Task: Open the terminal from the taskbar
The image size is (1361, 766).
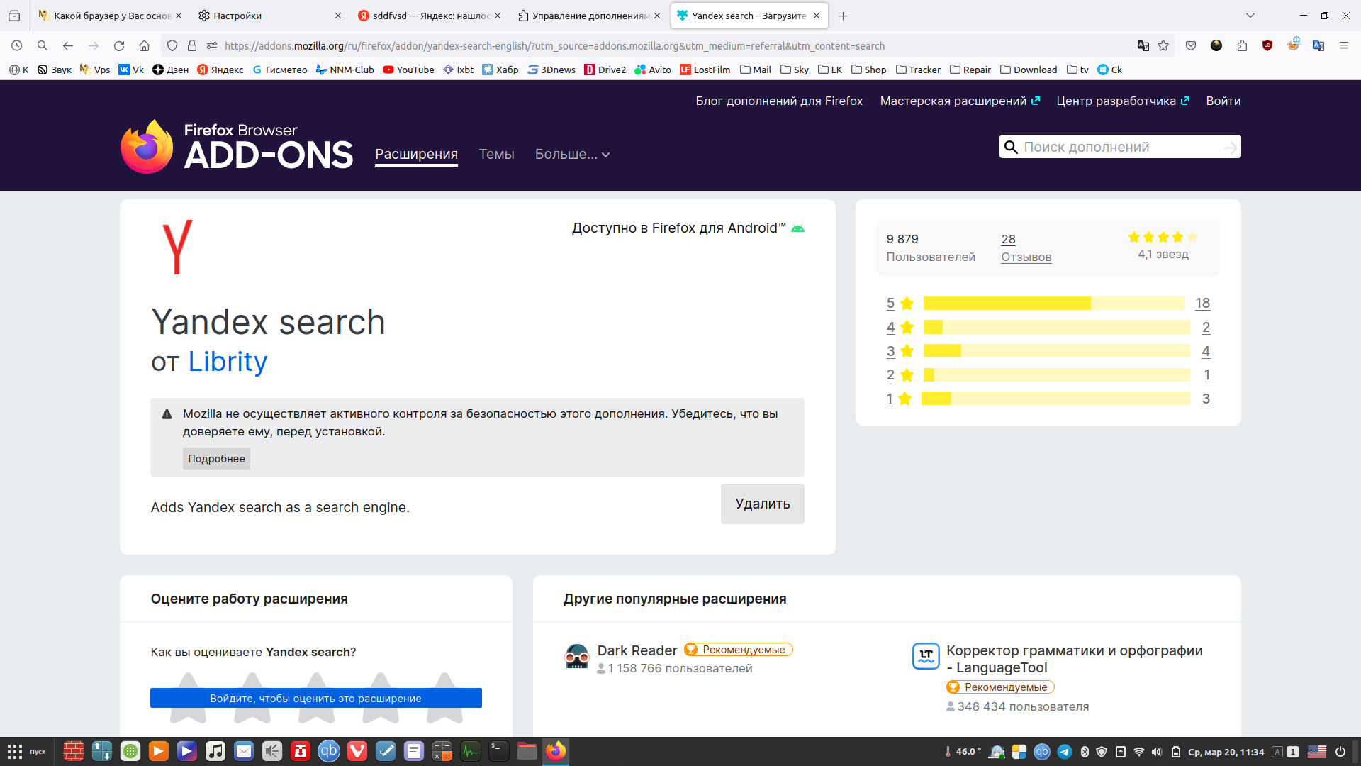Action: 499,751
